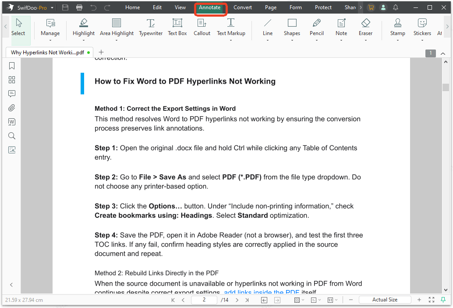Save the document with floppy icon
Screen dimensions: 453x308
(x=65, y=7)
